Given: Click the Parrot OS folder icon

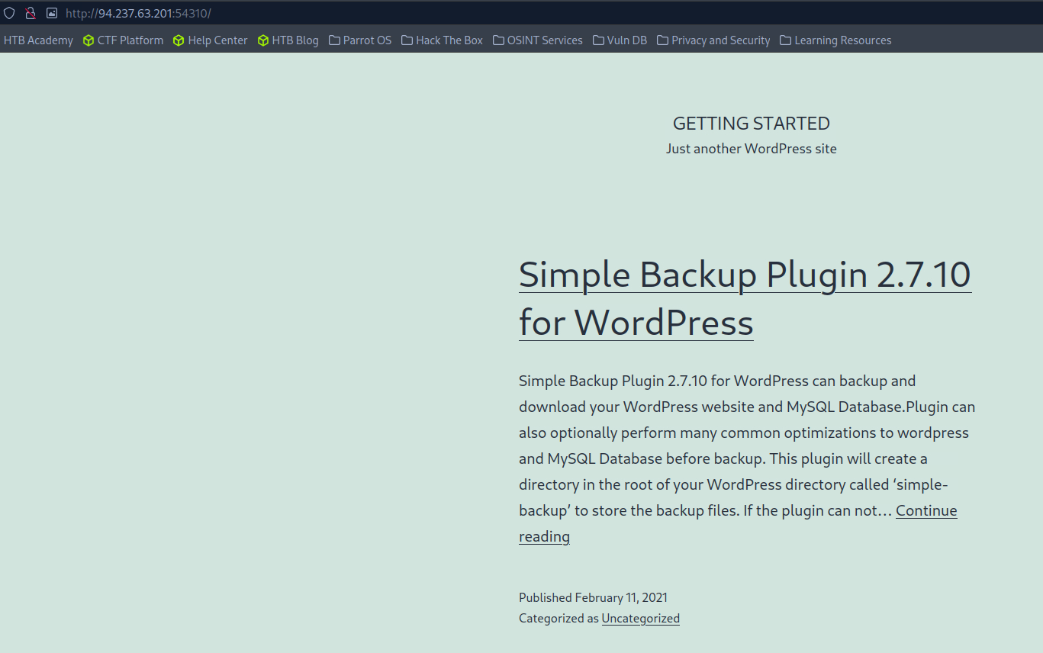Looking at the screenshot, I should pyautogui.click(x=334, y=40).
